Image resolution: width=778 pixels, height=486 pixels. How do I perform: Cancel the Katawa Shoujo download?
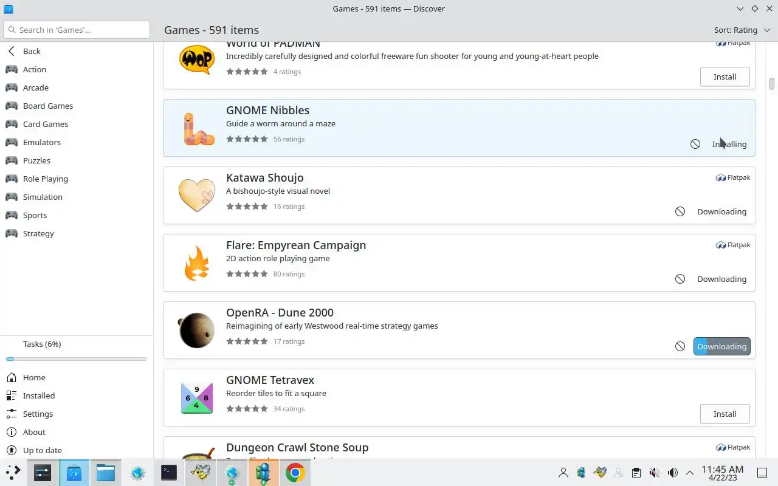click(x=680, y=211)
